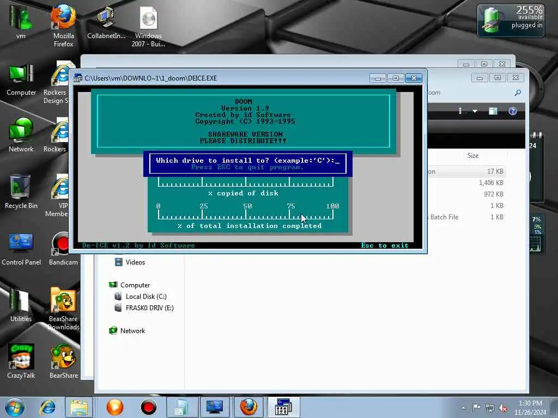Open the Windows Media Player taskbar icon
The image size is (558, 418).
tap(115, 407)
